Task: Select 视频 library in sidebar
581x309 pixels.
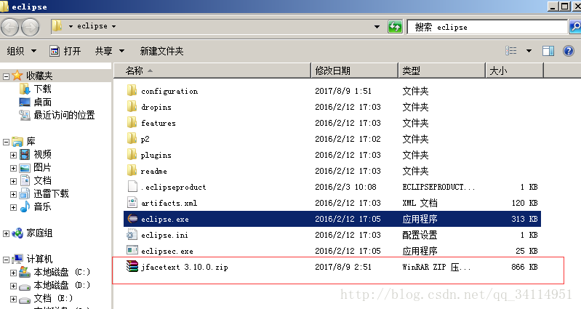Action: point(42,154)
